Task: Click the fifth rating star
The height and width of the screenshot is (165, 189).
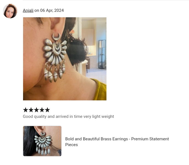Action: point(47,110)
